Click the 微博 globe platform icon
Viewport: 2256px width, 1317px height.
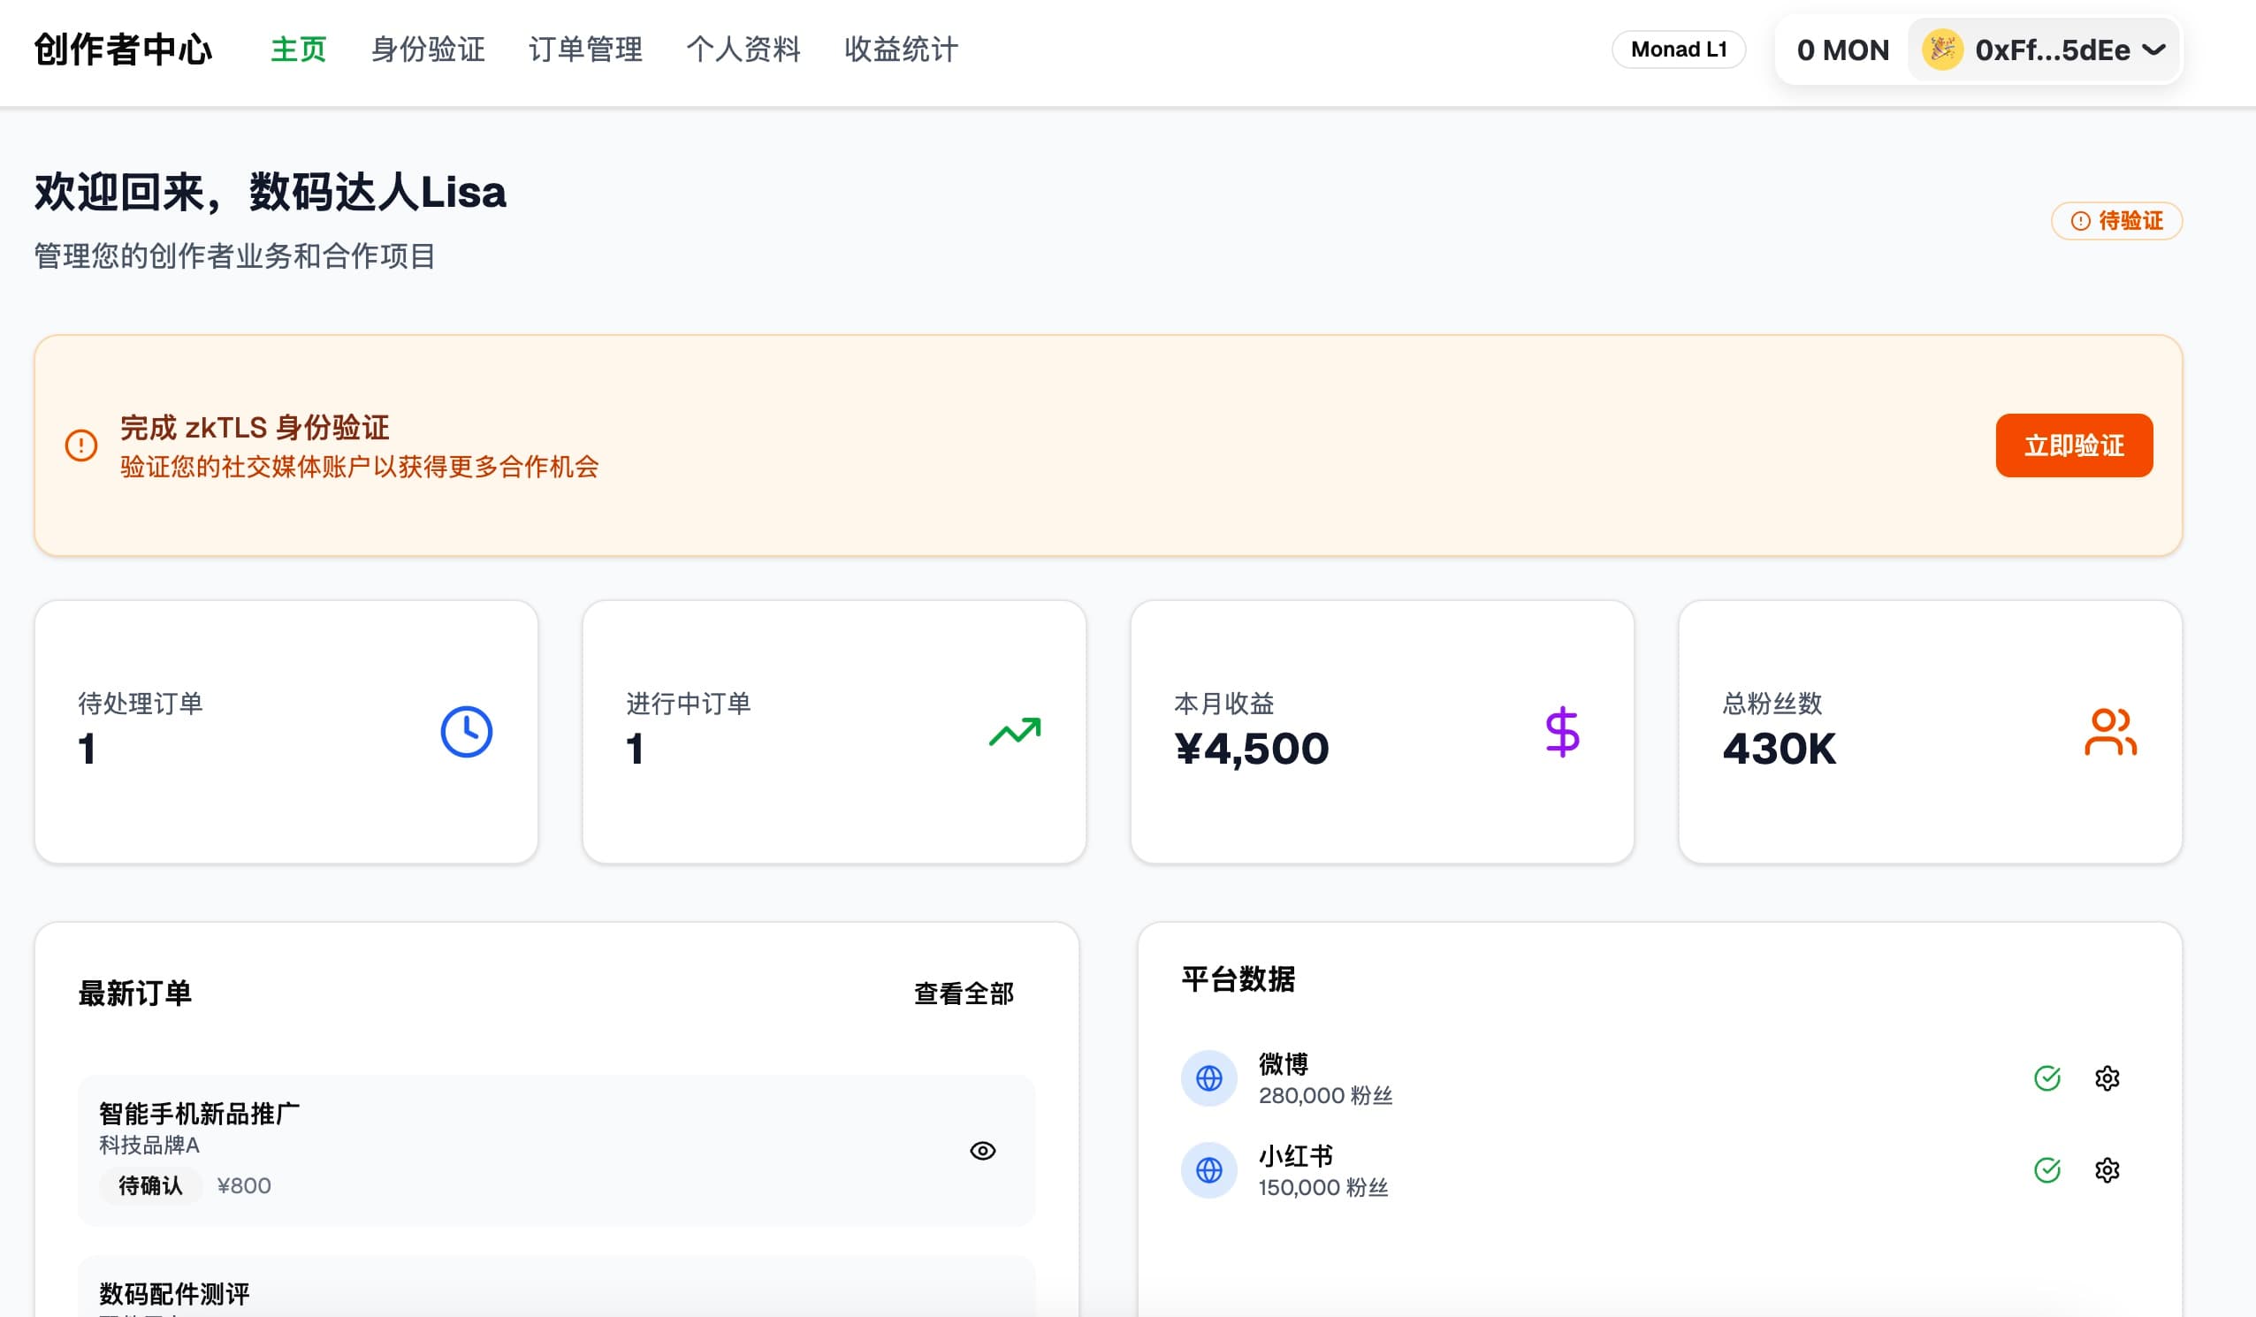click(x=1208, y=1079)
